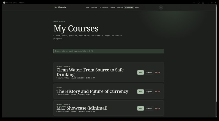Screen dimensions: 219x121
Task: Delete The History and Future of Currency
Action: point(157,92)
